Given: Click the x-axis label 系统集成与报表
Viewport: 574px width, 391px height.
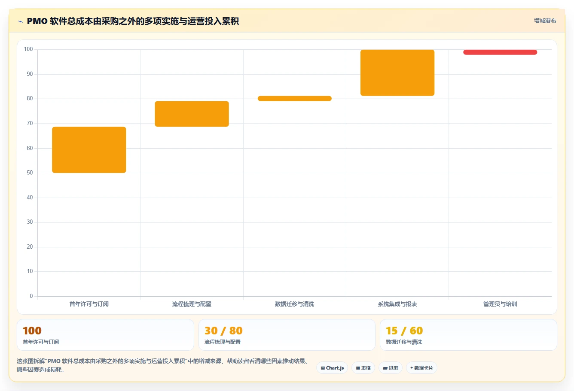Looking at the screenshot, I should click(x=397, y=304).
